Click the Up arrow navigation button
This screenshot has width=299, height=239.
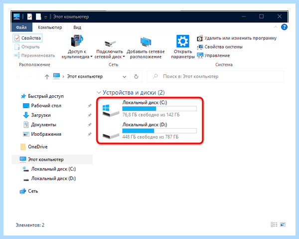(47, 77)
